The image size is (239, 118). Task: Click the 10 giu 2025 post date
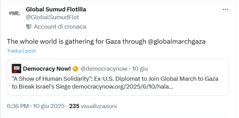click(49, 106)
